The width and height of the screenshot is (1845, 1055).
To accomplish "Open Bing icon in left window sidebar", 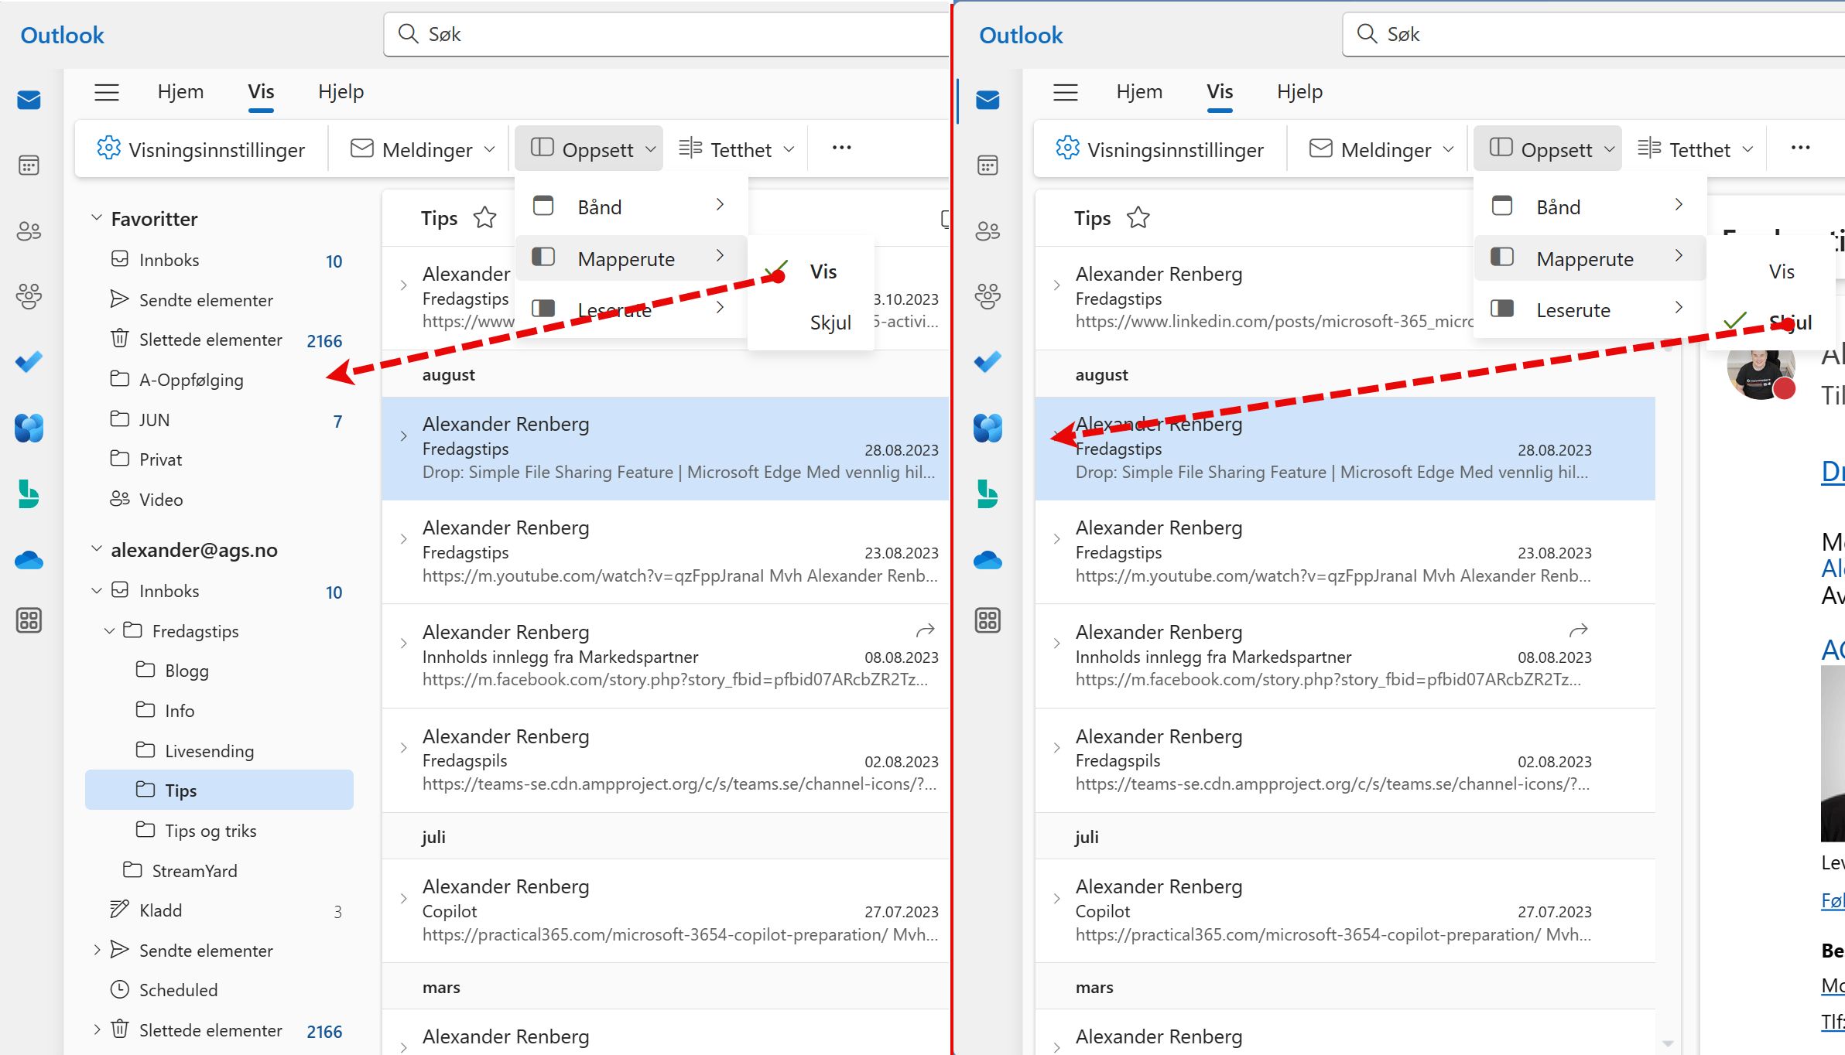I will click(x=29, y=493).
